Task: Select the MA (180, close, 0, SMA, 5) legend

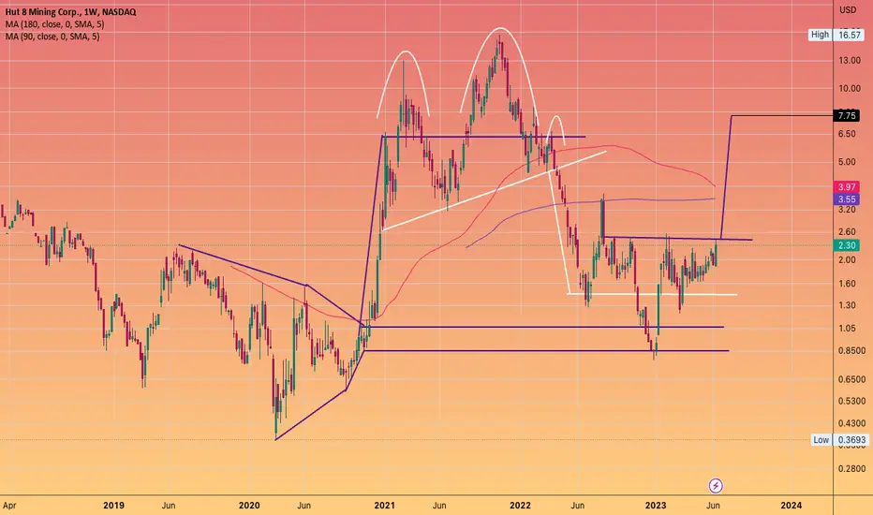Action: point(54,24)
